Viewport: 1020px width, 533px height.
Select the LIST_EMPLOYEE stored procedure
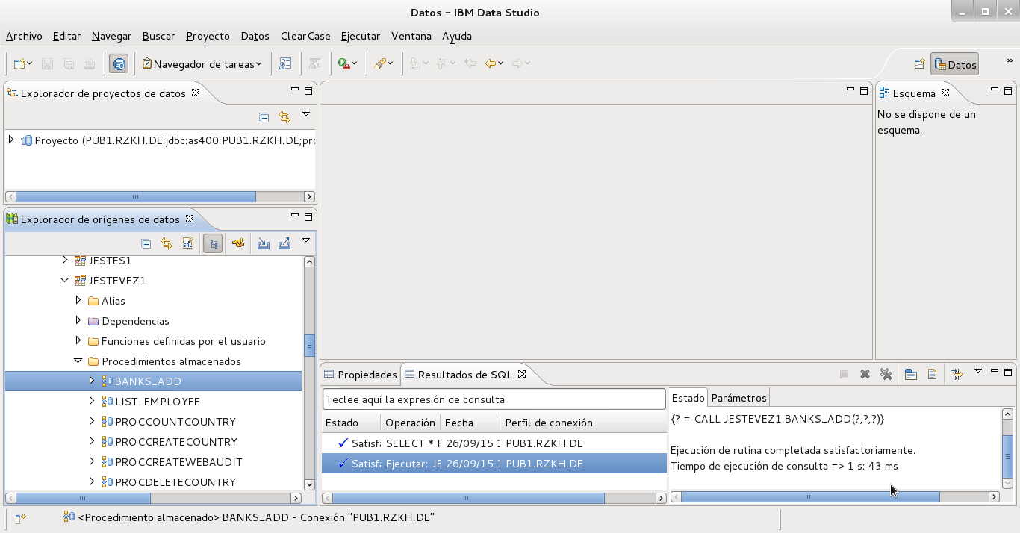point(157,402)
